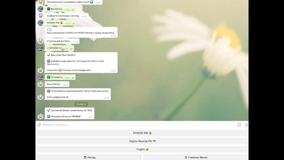
Task: Click bot avatar beside 'Ваш ответ был принят' message
Action: point(40,70)
